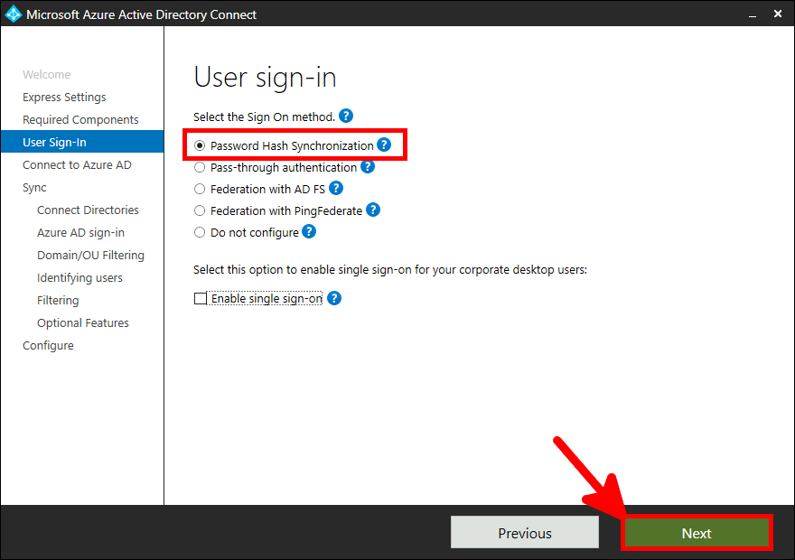Open help for Pass-through authentication
795x560 pixels.
pos(368,167)
